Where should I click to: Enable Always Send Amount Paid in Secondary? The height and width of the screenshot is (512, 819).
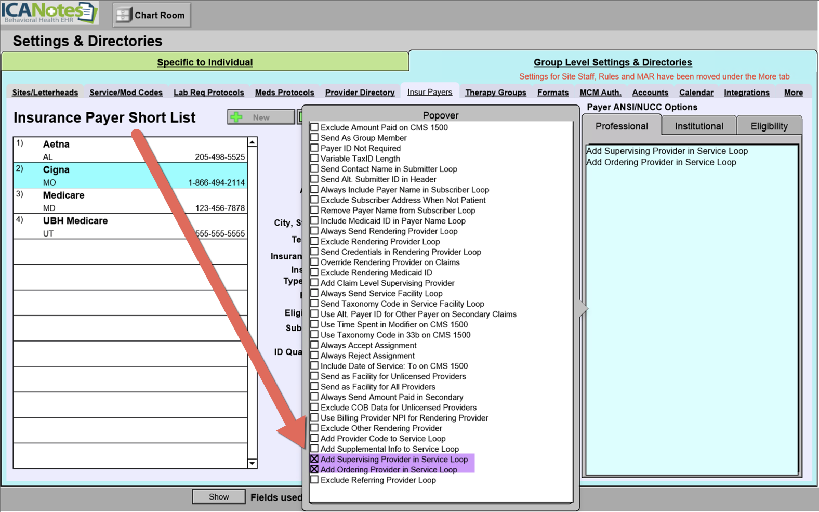tap(314, 397)
